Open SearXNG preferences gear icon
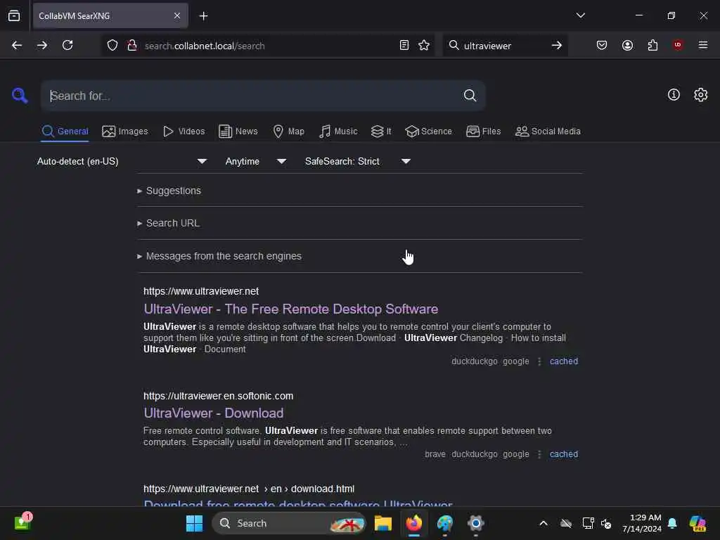Viewport: 720px width, 540px height. point(701,95)
